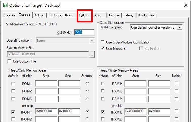This screenshot has width=191, height=122.
Task: Edit the IRAM1 size field
Action: [159, 111]
